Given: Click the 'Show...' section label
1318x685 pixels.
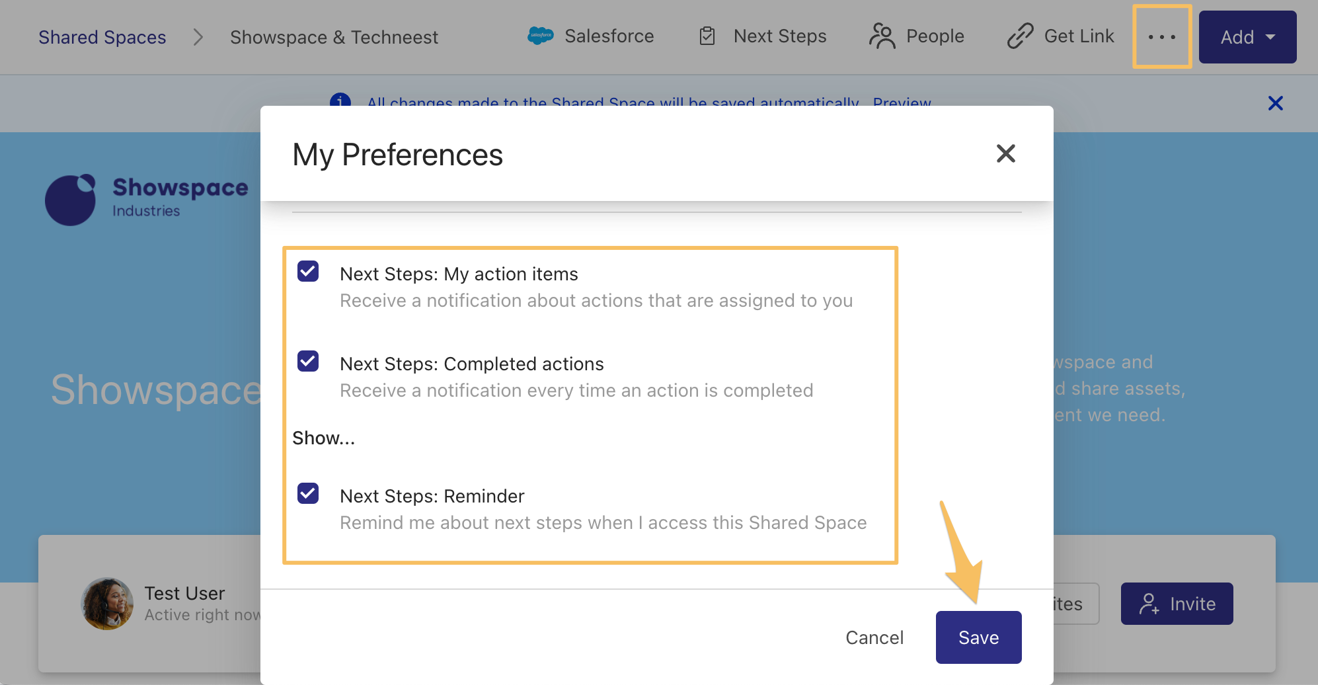Looking at the screenshot, I should pyautogui.click(x=324, y=438).
